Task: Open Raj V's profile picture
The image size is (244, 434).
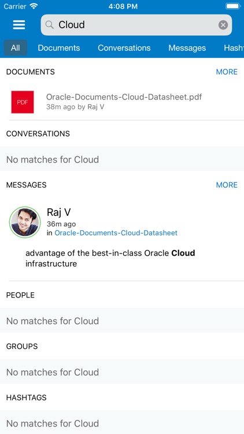Action: 25,222
